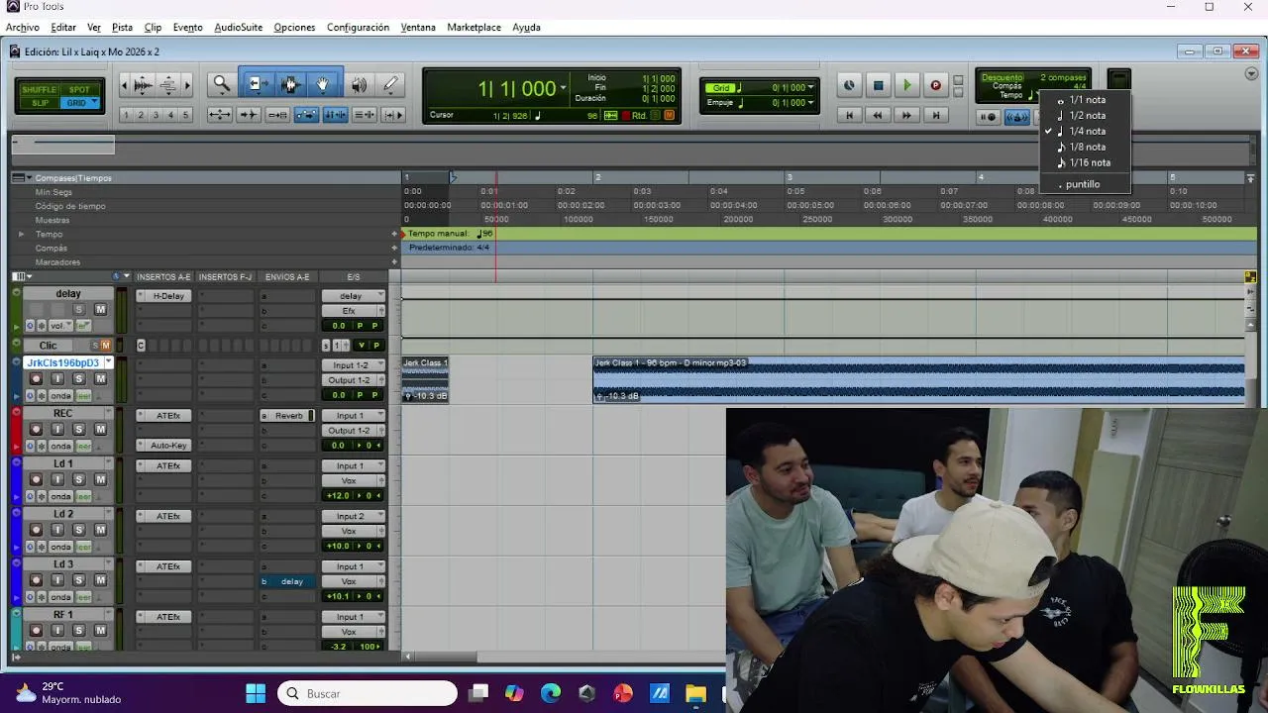Screen dimensions: 1268x713
Task: Click the MIDI zoom icon
Action: [168, 85]
